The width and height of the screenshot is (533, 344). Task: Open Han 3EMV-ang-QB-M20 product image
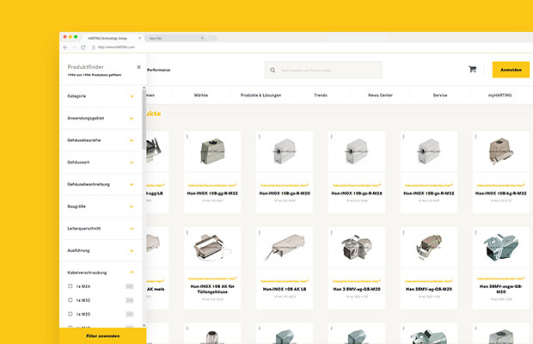pos(500,248)
